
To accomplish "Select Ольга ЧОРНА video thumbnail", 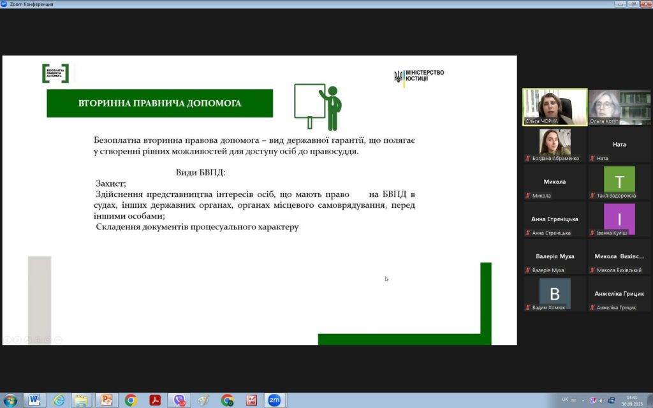I will 555,106.
